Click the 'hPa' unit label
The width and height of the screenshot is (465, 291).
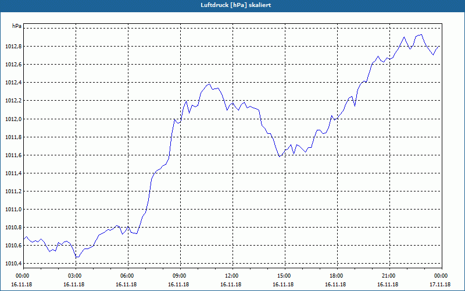[x=17, y=26]
